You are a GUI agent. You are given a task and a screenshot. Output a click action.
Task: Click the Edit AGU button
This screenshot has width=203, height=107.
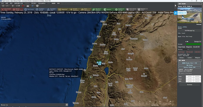coord(198,52)
